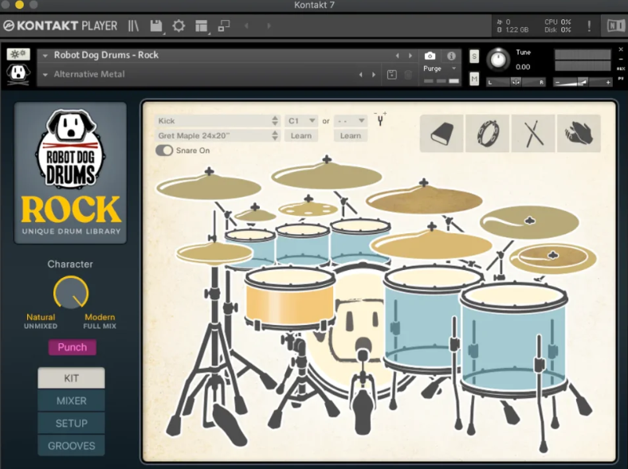Toggle the Solo S button
The width and height of the screenshot is (628, 469).
point(474,57)
